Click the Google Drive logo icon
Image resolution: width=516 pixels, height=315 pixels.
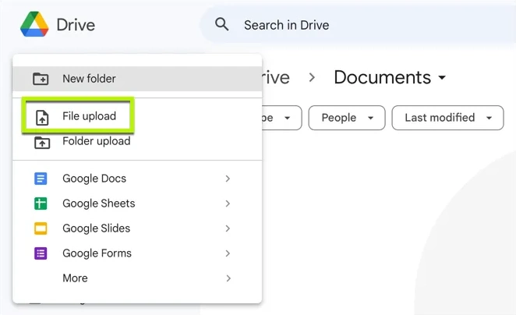(34, 24)
